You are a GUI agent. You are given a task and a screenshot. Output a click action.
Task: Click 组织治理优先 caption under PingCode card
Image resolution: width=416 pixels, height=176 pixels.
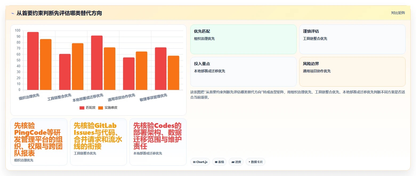click(24, 160)
